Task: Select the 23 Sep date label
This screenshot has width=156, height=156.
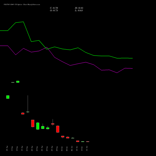Action: tap(37, 149)
